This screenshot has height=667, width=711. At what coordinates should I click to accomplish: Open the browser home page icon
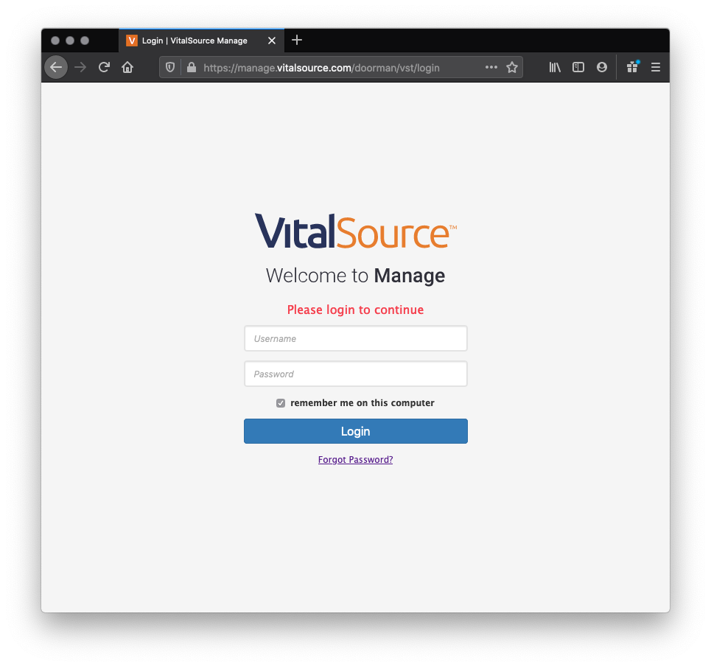[127, 68]
